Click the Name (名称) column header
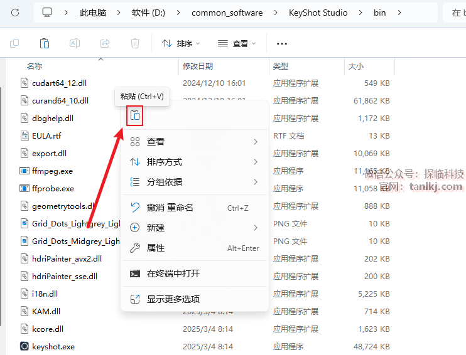 pyautogui.click(x=35, y=66)
